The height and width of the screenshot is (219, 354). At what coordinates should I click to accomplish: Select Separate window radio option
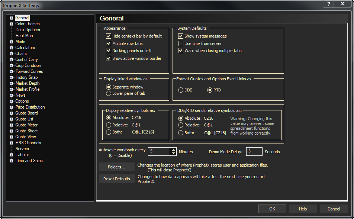click(109, 87)
